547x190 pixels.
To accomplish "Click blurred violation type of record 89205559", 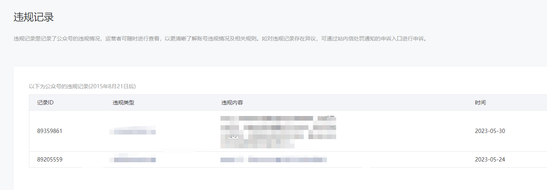I will point(133,159).
